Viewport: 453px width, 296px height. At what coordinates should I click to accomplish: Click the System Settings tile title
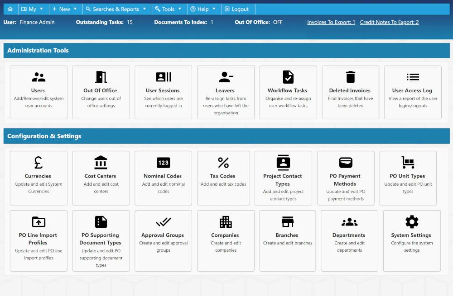click(411, 235)
